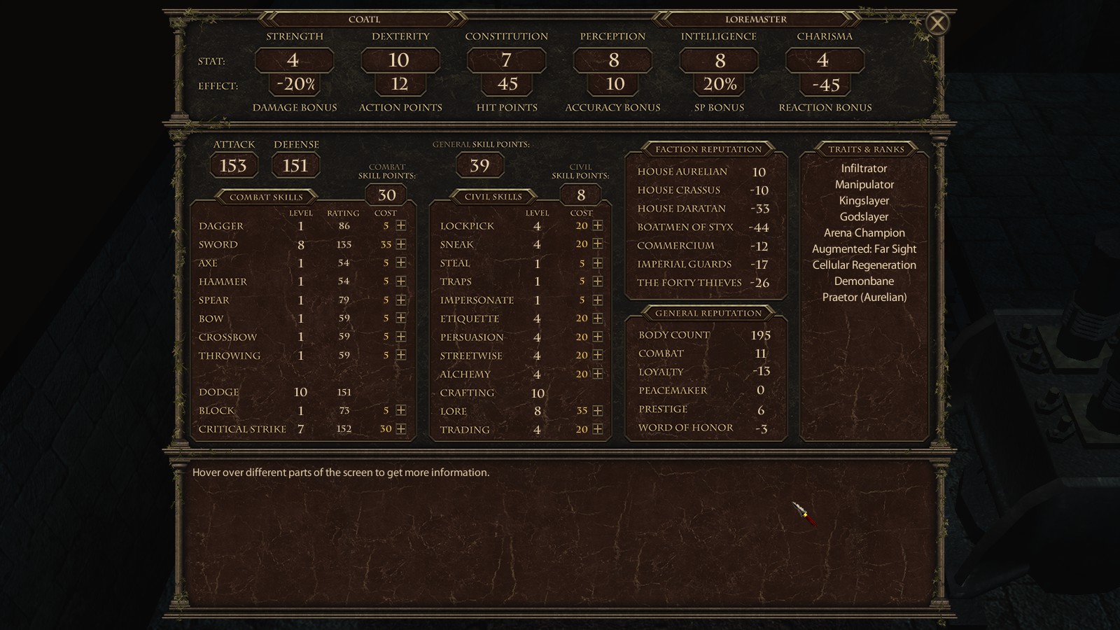Increase the Dagger skill with its plus
The width and height of the screenshot is (1120, 630).
(x=401, y=225)
